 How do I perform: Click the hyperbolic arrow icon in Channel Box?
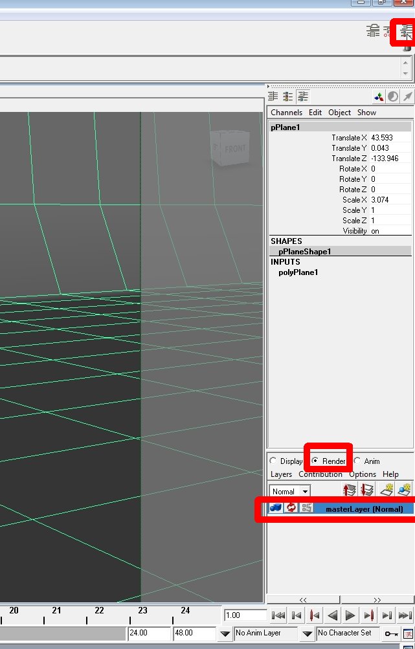click(407, 97)
